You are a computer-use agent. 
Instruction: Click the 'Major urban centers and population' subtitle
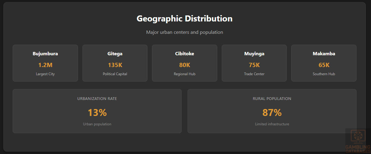pos(184,32)
